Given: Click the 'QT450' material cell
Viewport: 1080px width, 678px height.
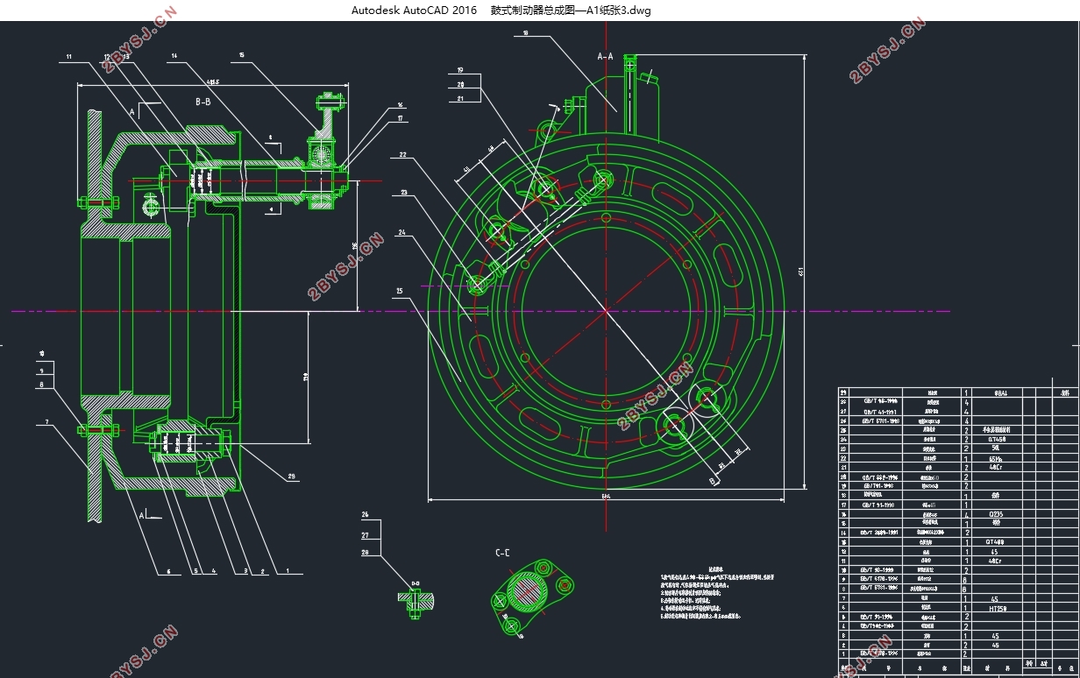Looking at the screenshot, I should (x=997, y=440).
